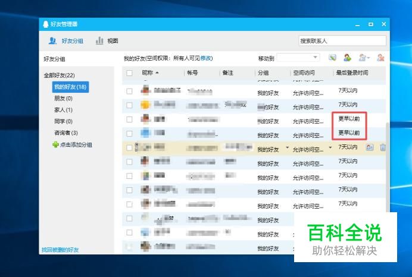Screen dimensions: 412x277
Task: Close the 好友管理器 window
Action: tap(383, 24)
